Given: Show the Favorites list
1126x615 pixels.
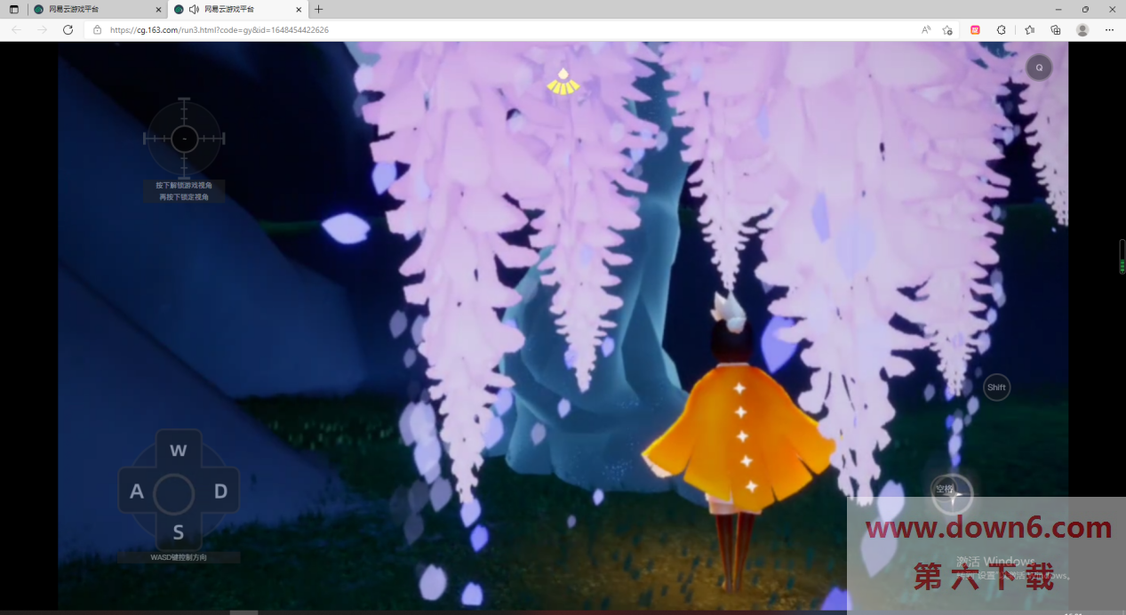Looking at the screenshot, I should tap(1029, 29).
